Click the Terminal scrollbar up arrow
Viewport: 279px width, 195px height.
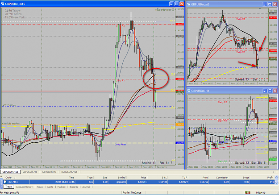click(276, 178)
